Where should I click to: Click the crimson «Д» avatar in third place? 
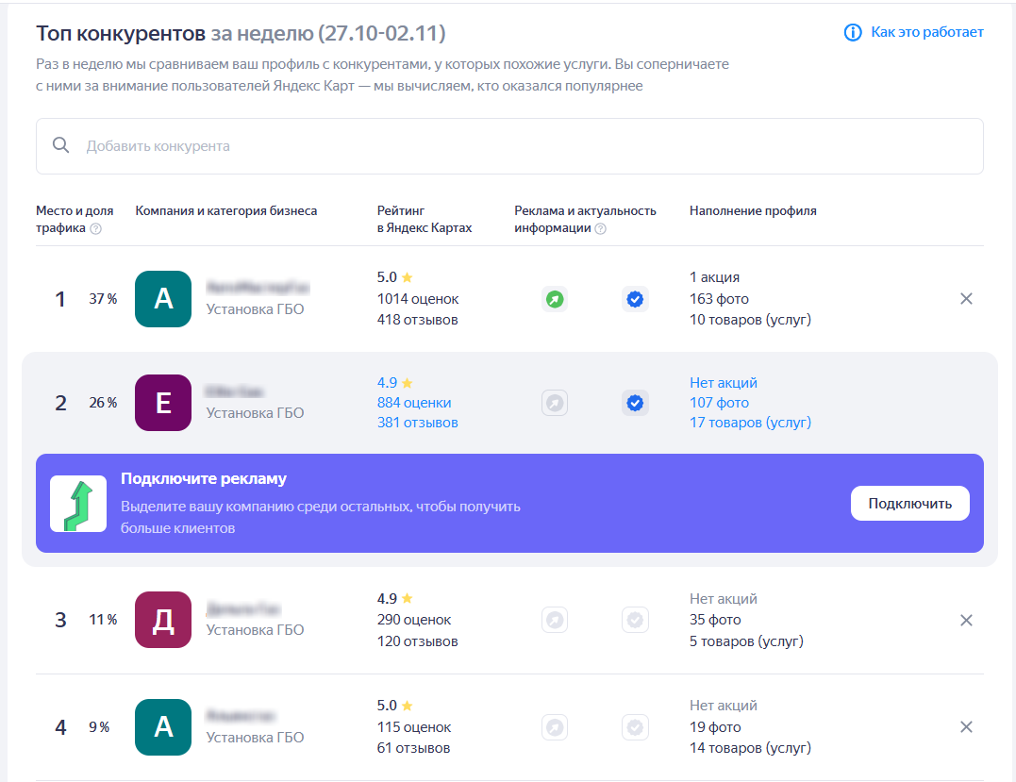tap(163, 620)
